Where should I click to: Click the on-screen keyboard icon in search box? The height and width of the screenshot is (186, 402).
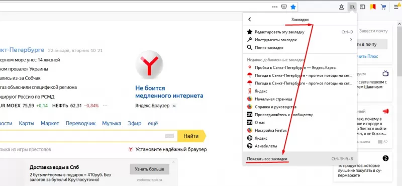169,136
